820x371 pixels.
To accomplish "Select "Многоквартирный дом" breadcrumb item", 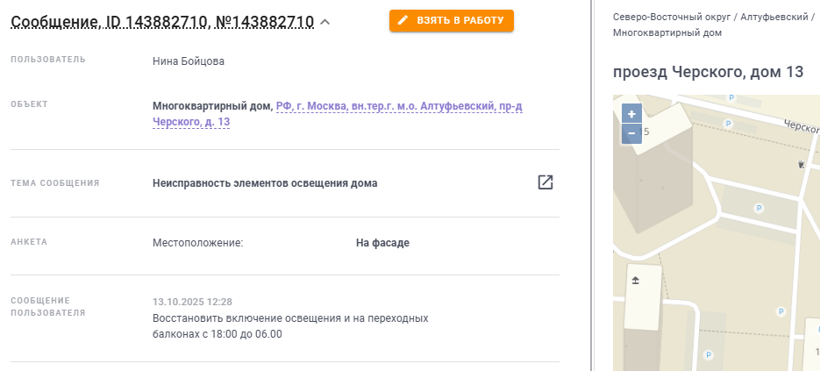I will [x=667, y=32].
